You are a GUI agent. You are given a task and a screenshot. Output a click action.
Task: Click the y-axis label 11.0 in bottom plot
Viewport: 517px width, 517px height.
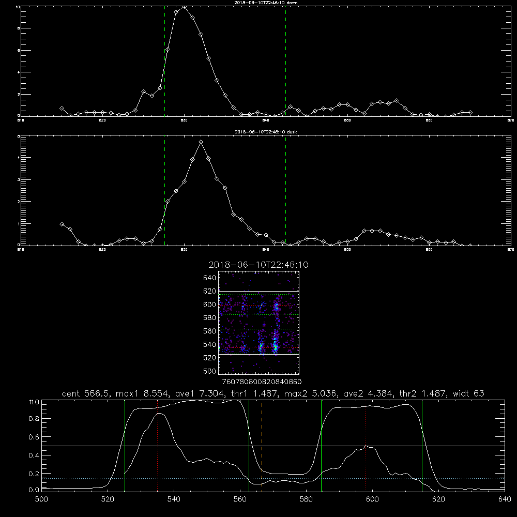point(34,402)
